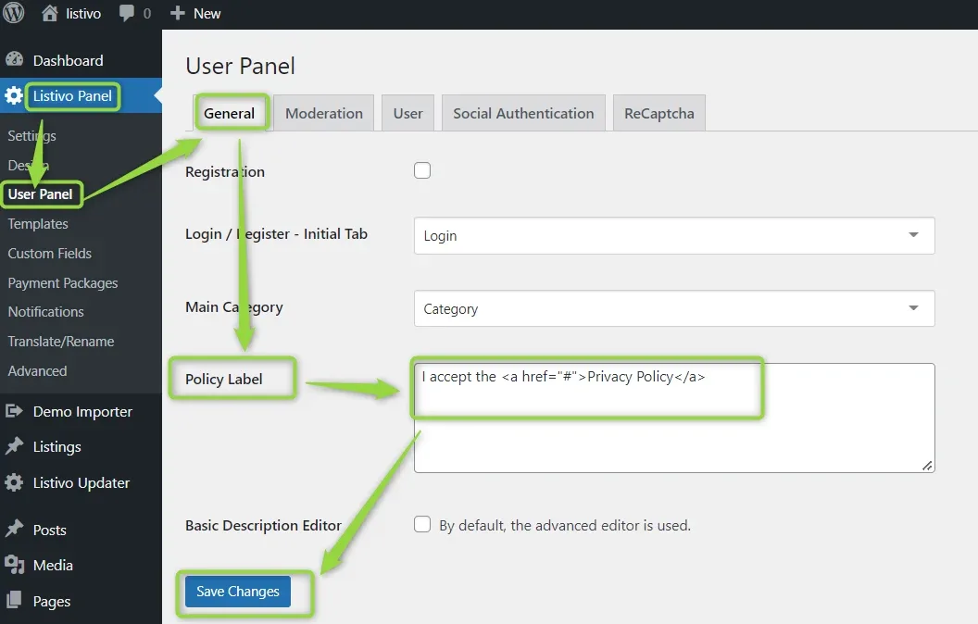
Task: Click the Dashboard gauge icon
Action: point(14,60)
